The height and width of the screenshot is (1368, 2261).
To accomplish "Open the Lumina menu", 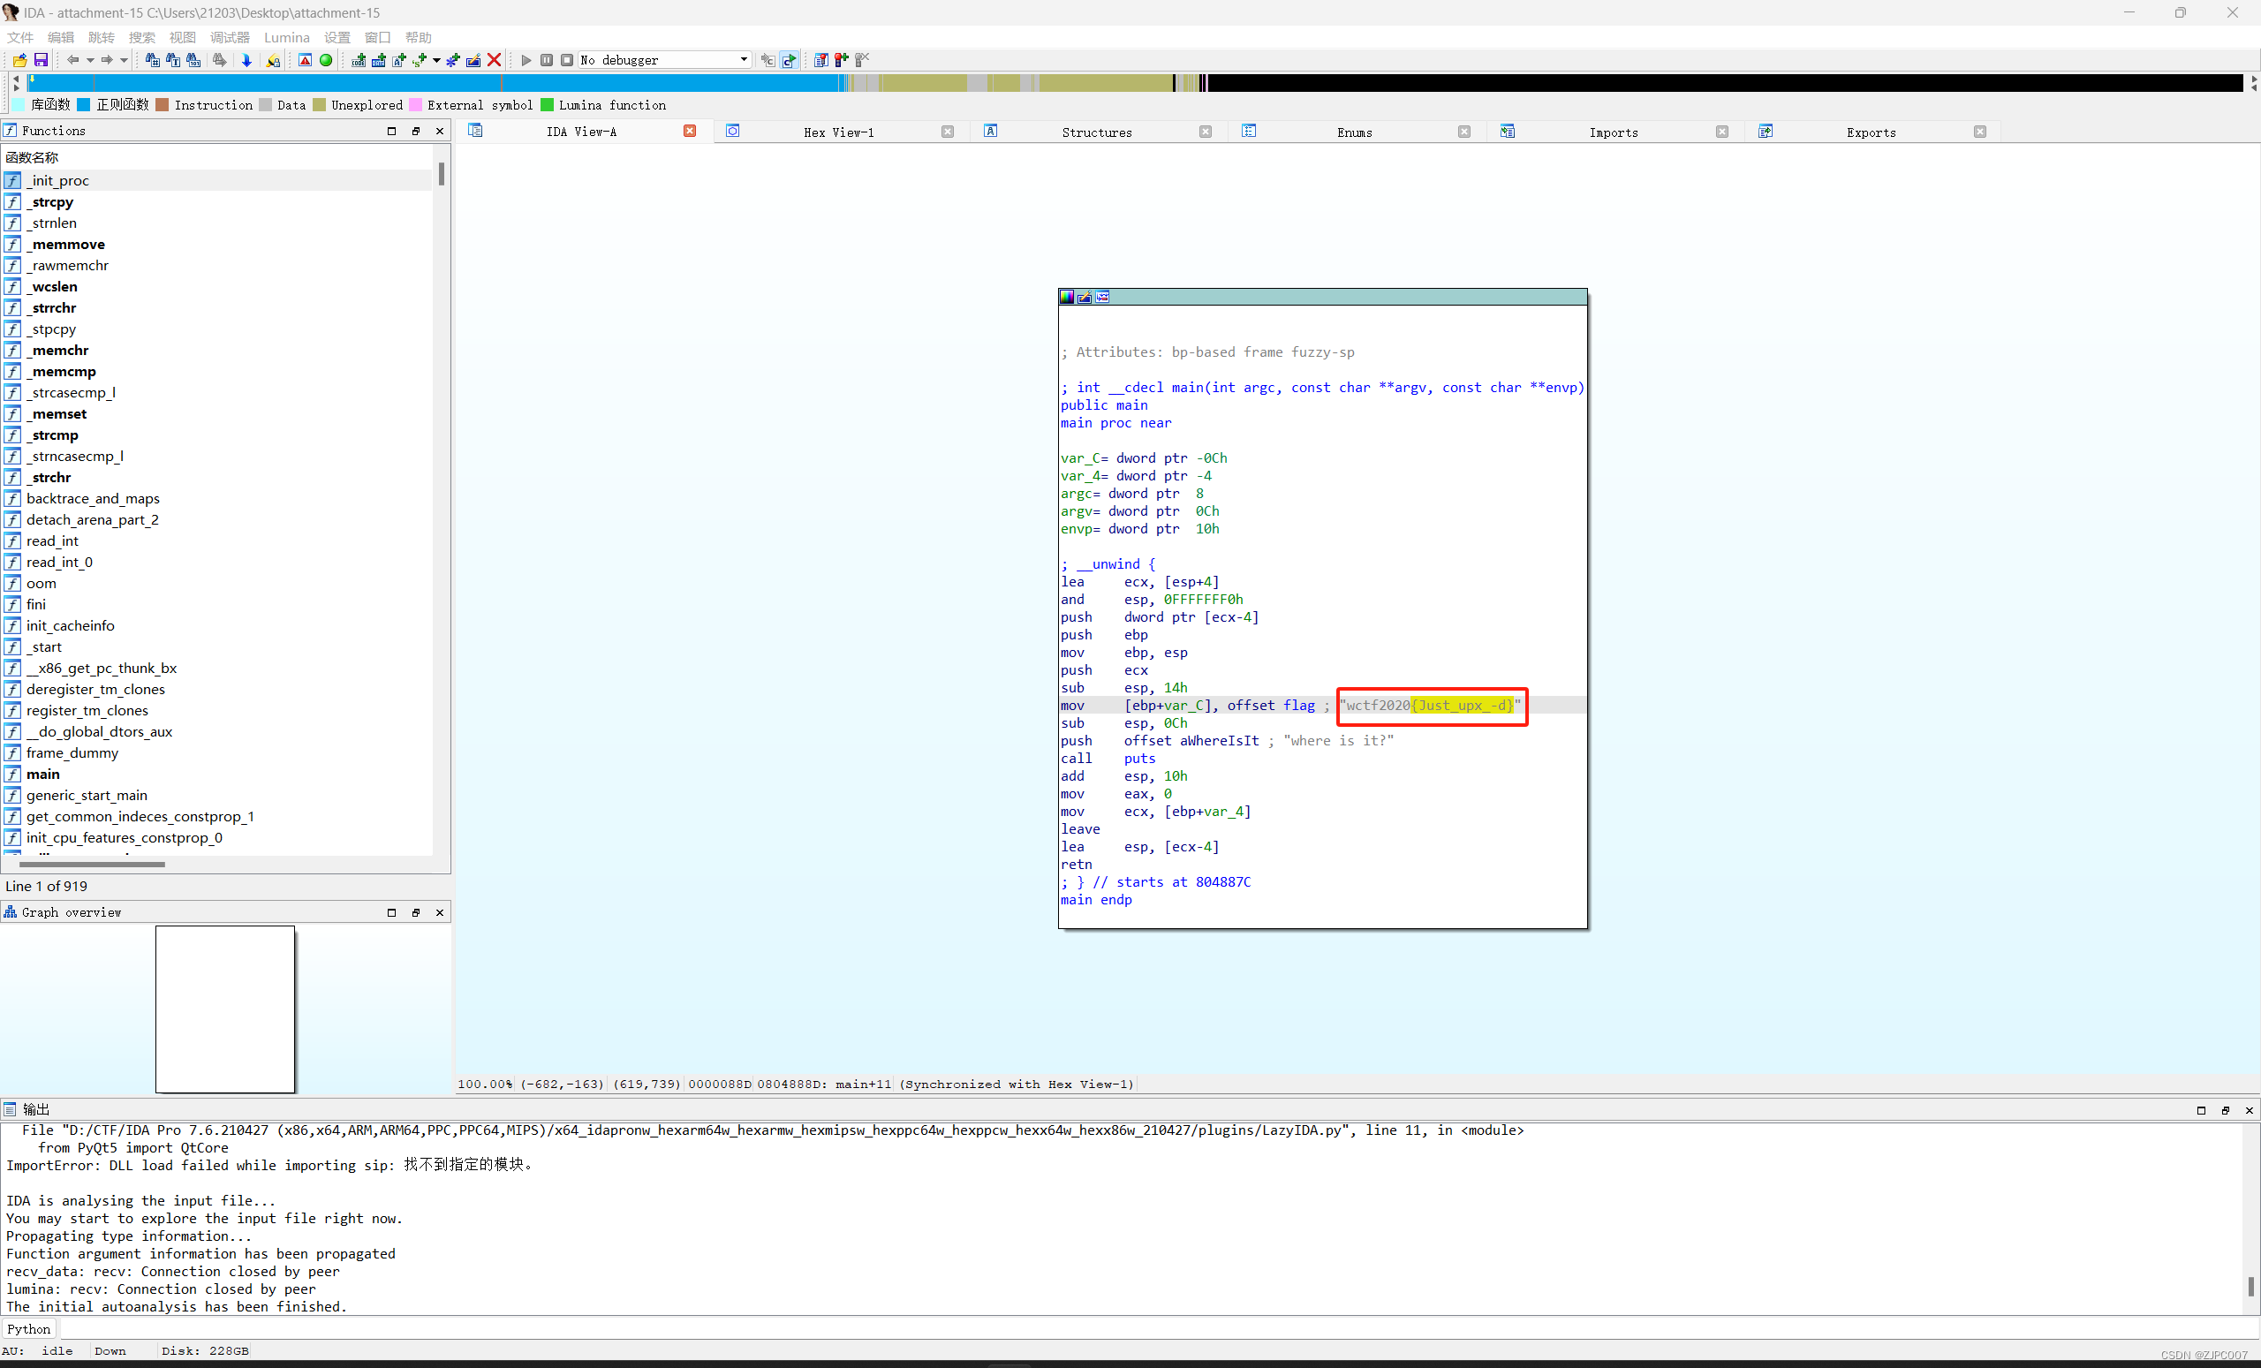I will [286, 37].
